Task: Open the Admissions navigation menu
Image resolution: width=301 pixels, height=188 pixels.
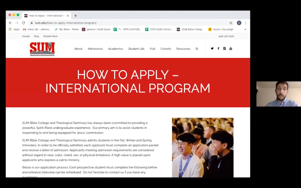Action: (95, 49)
